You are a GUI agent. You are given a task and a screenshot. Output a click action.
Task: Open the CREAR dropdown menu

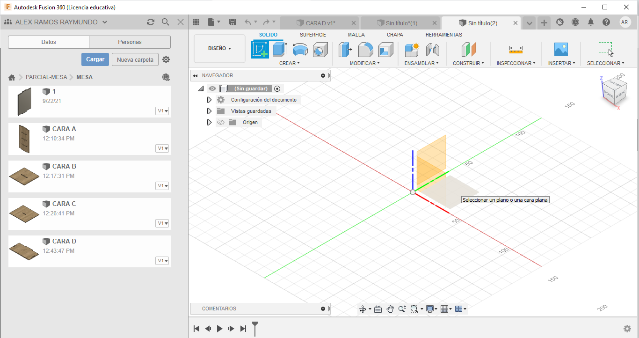click(x=290, y=63)
